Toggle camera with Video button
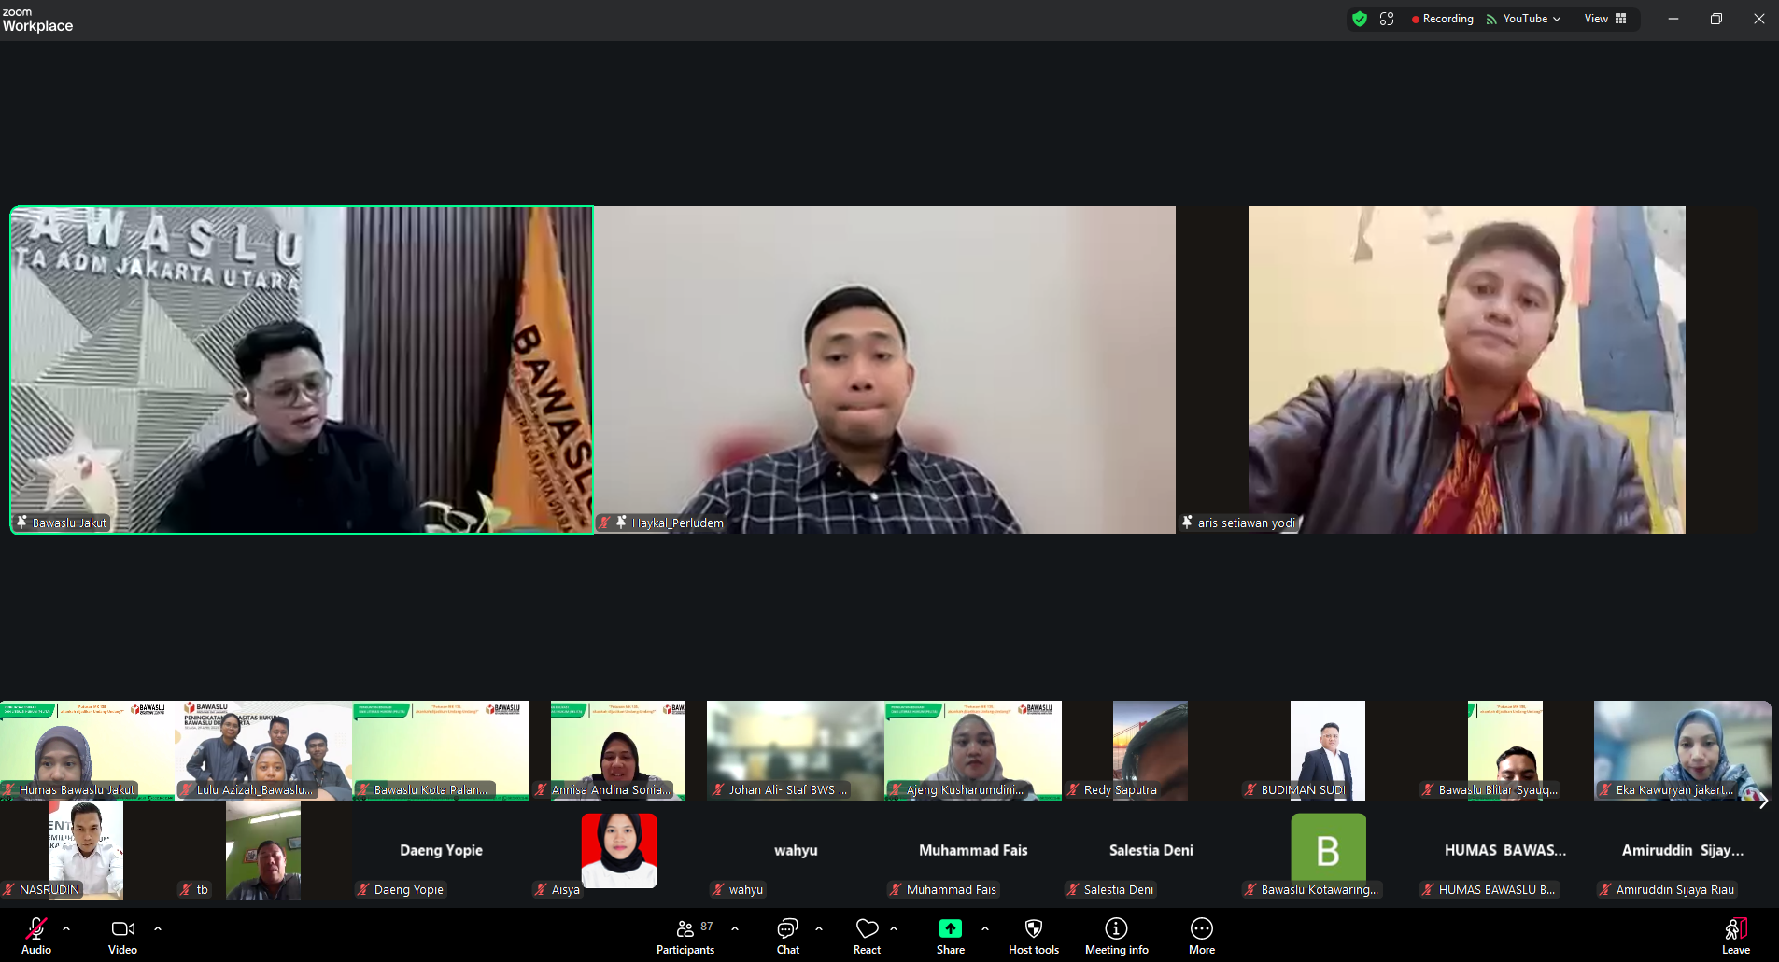 point(122,936)
